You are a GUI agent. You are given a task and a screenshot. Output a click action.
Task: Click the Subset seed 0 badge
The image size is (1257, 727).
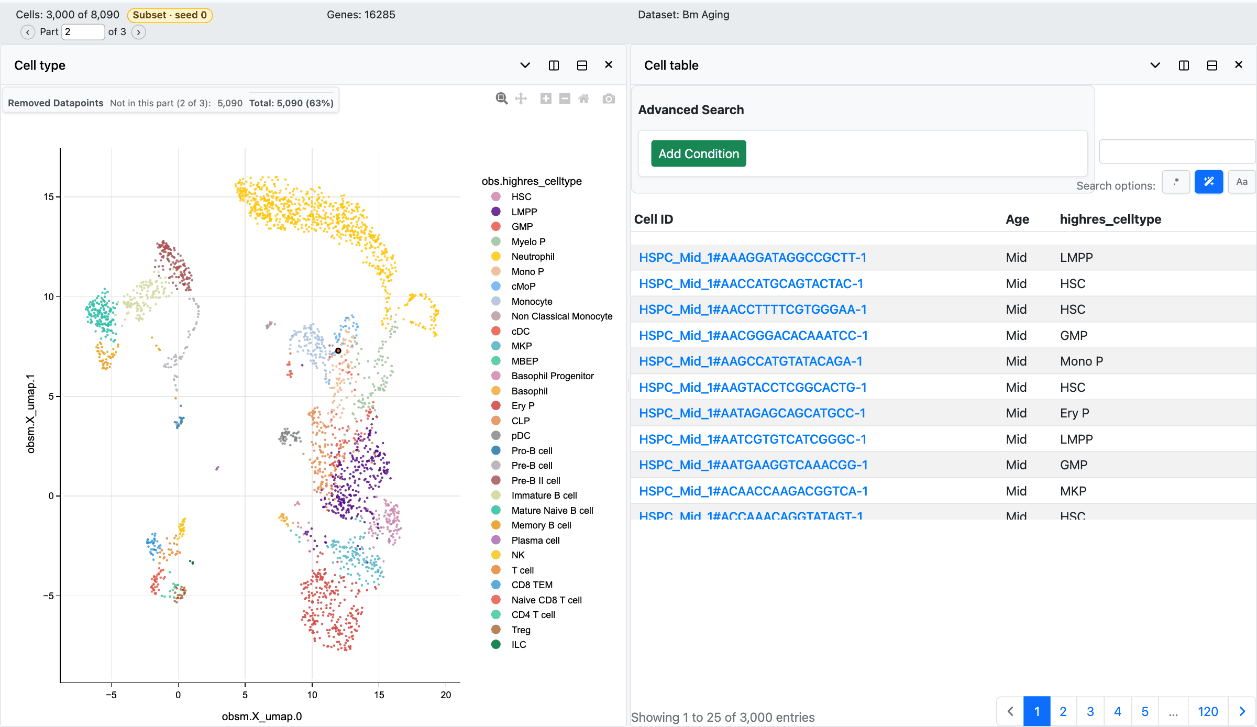[170, 15]
